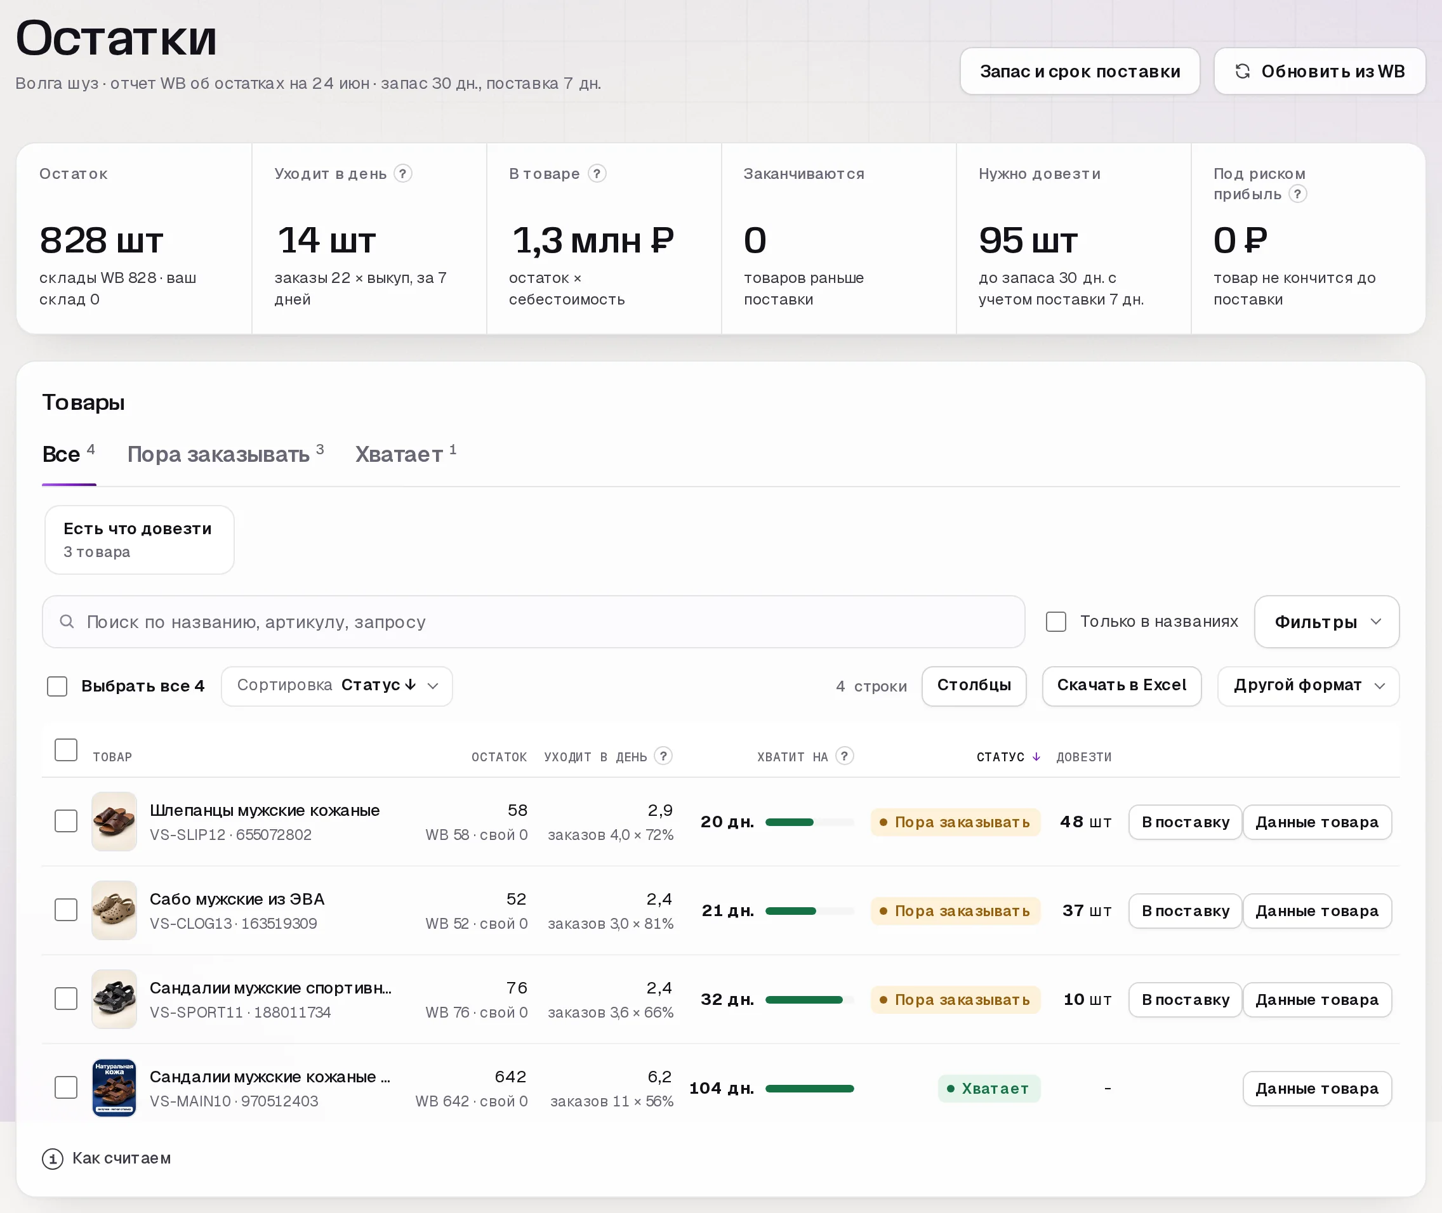Click the refresh icon in Обновить из WB
1442x1213 pixels.
[1243, 72]
